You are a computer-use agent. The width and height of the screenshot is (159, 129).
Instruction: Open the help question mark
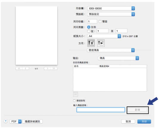6,121
